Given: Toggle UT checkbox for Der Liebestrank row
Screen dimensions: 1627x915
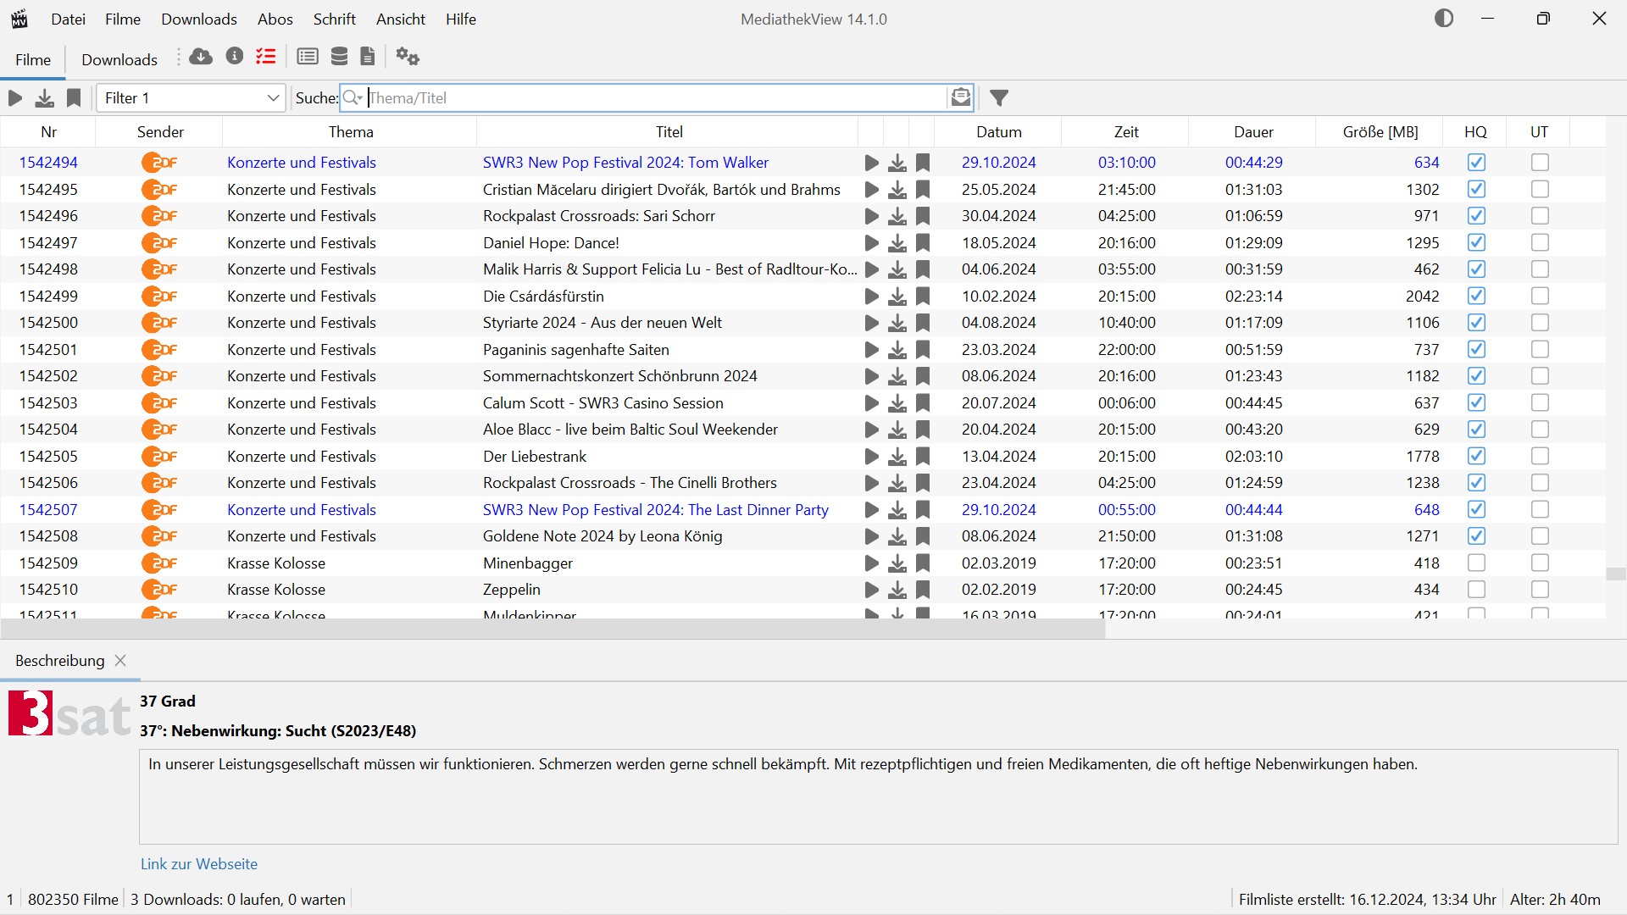Looking at the screenshot, I should click(1540, 457).
